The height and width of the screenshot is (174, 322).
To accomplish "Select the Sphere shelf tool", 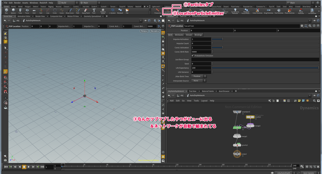I will coord(13,11).
